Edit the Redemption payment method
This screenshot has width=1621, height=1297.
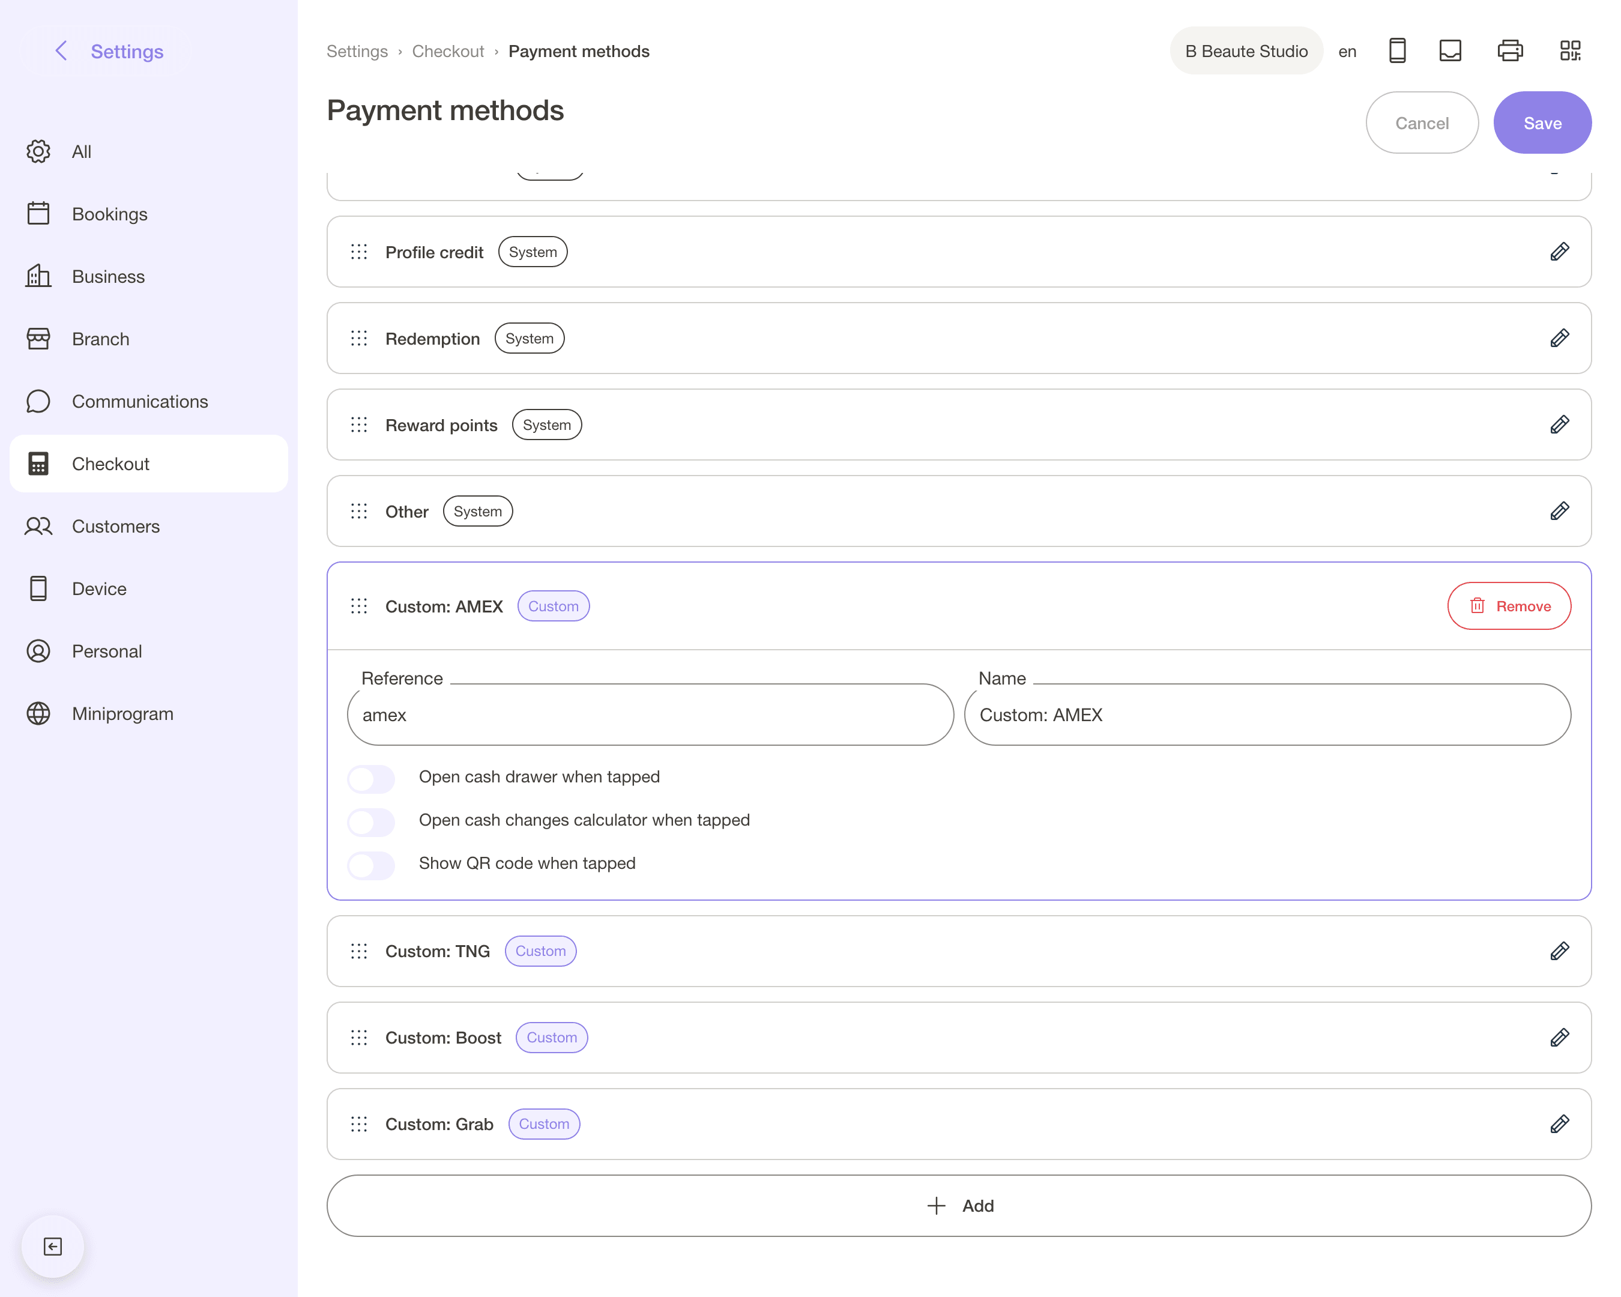1559,338
